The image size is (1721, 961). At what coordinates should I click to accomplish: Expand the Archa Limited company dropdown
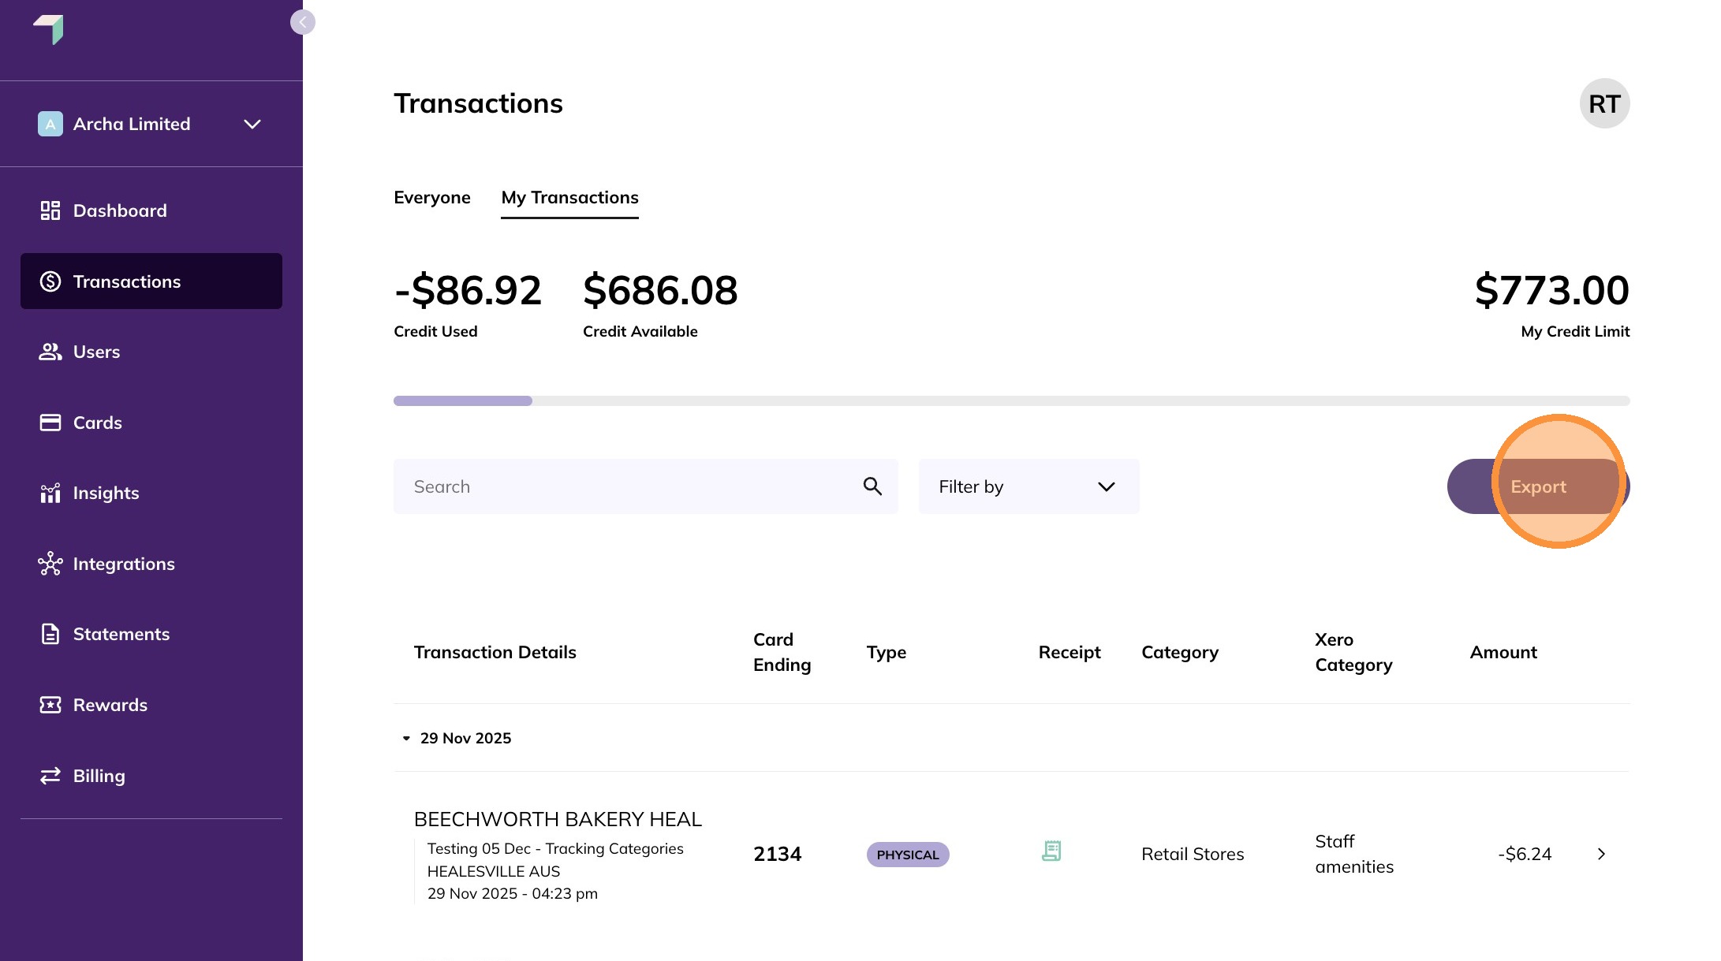click(252, 124)
